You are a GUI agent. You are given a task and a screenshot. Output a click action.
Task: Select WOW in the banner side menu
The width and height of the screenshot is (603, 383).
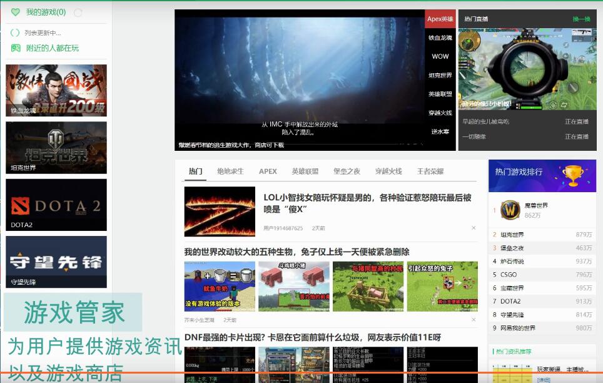pyautogui.click(x=440, y=57)
